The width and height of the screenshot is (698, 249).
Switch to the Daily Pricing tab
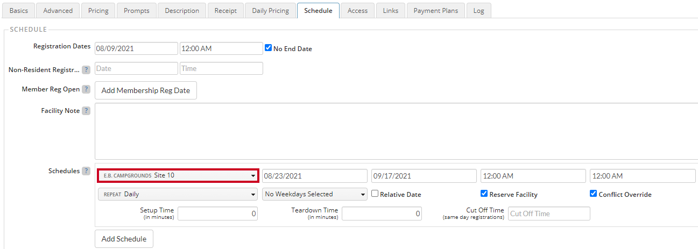point(270,11)
